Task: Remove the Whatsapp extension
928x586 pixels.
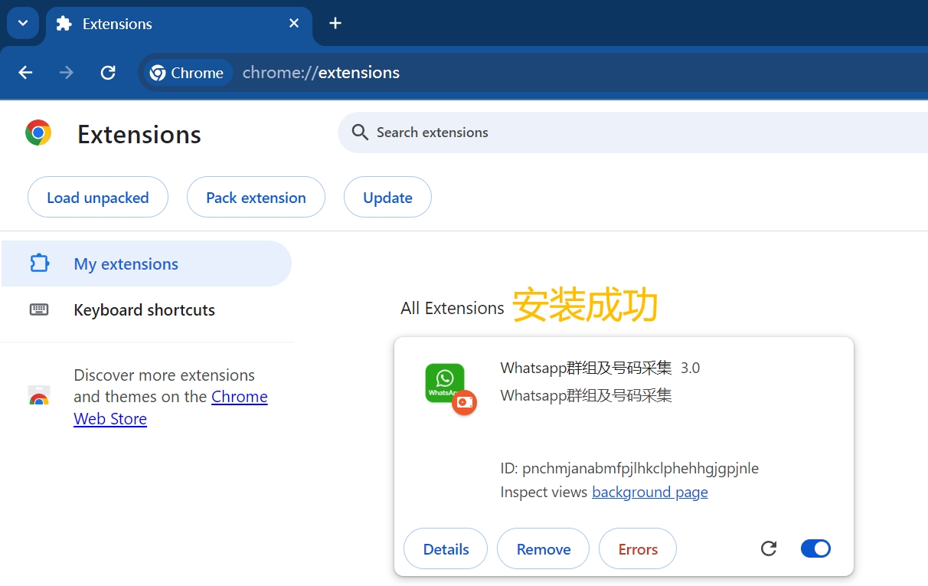Action: tap(544, 549)
